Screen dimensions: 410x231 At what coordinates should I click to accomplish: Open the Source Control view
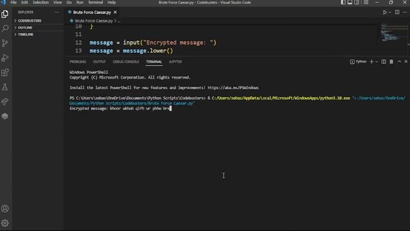pyautogui.click(x=4, y=43)
